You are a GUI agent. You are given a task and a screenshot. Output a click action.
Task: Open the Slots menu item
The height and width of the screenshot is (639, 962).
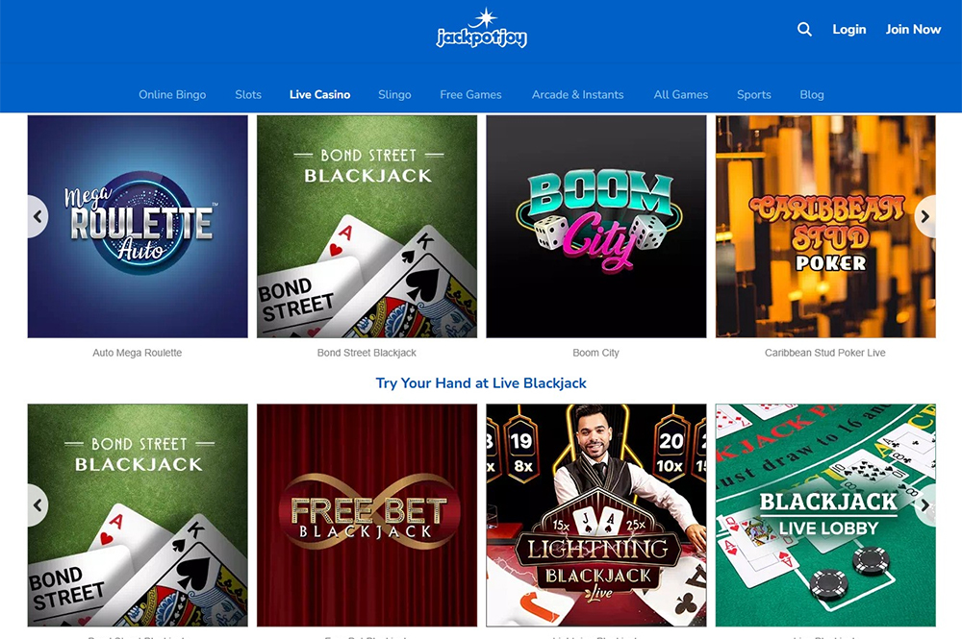[248, 94]
